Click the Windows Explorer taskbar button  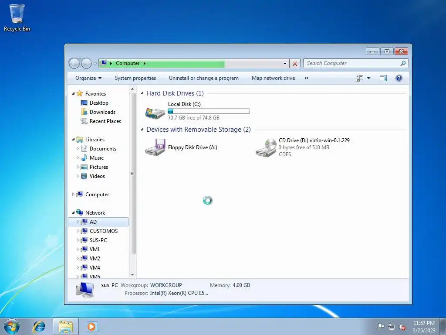[x=66, y=326]
